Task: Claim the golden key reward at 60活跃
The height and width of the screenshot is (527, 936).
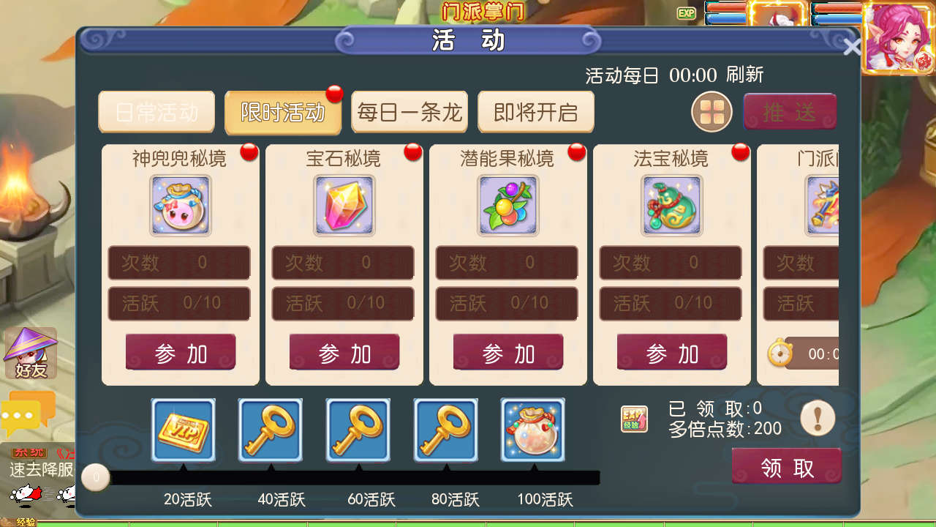Action: tap(358, 430)
